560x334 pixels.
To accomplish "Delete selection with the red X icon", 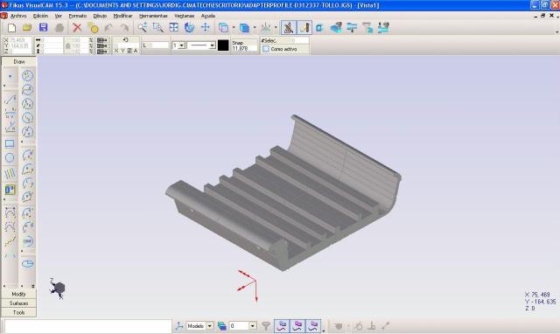I will (x=77, y=28).
